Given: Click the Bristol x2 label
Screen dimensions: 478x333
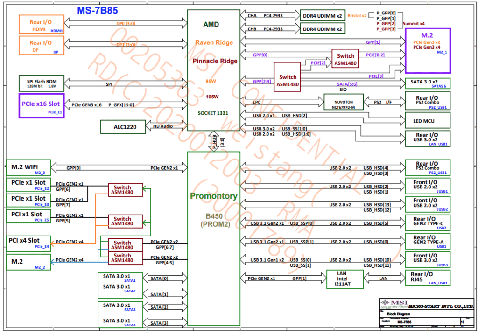Looking at the screenshot, I should 357,15.
